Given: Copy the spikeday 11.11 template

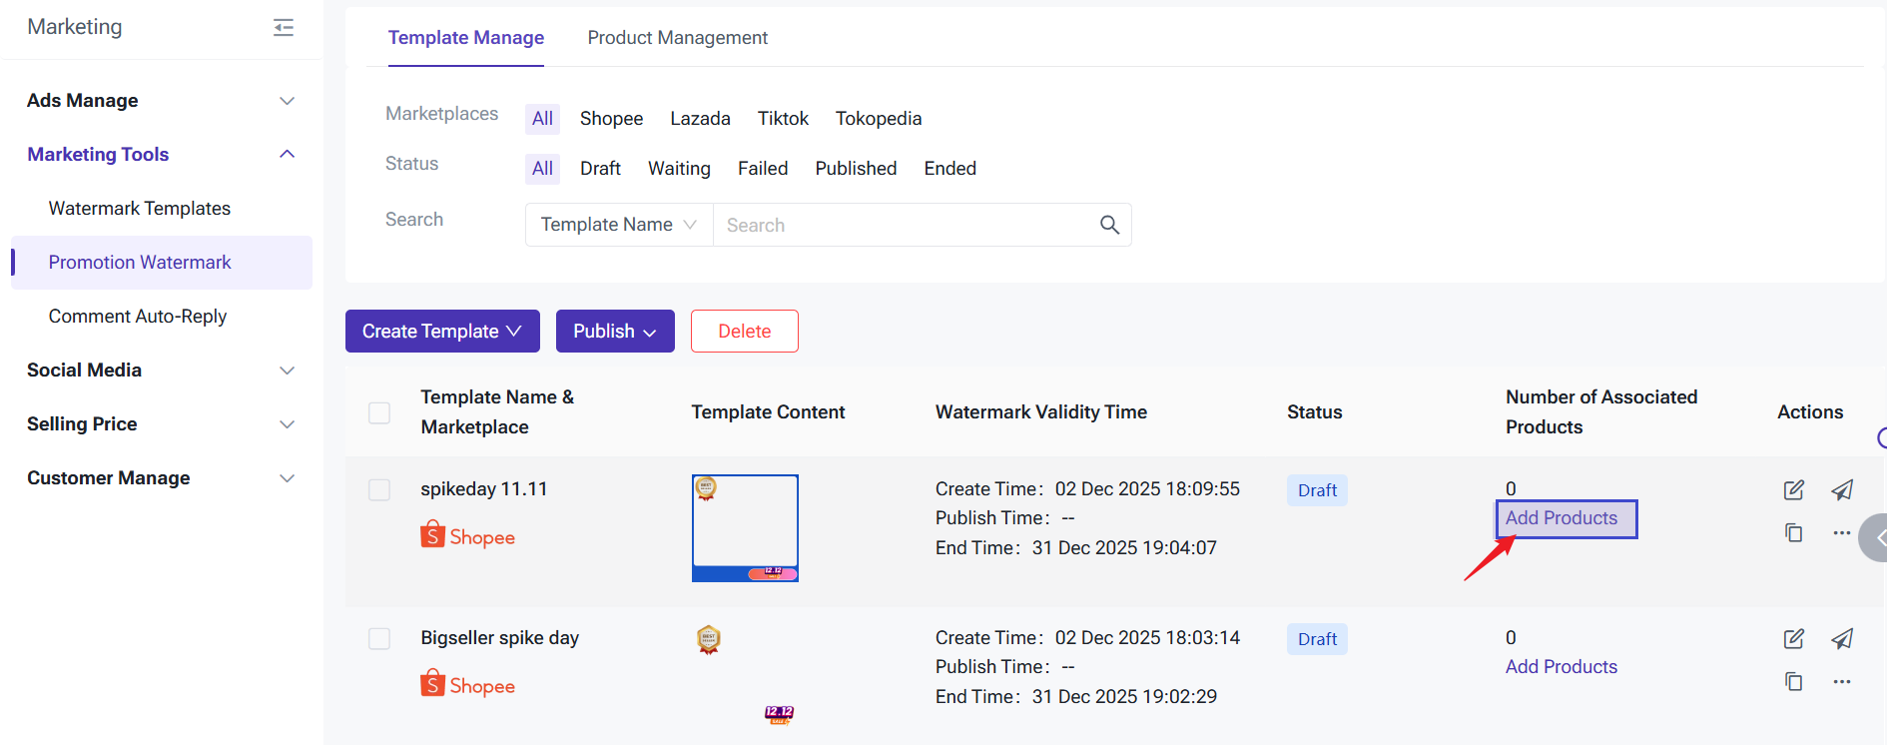Looking at the screenshot, I should [1793, 533].
